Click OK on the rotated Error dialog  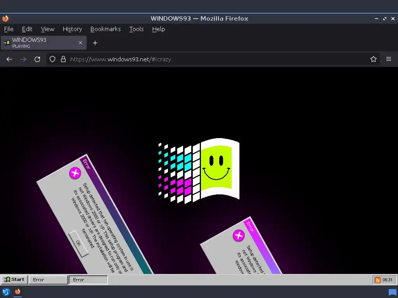(x=79, y=243)
